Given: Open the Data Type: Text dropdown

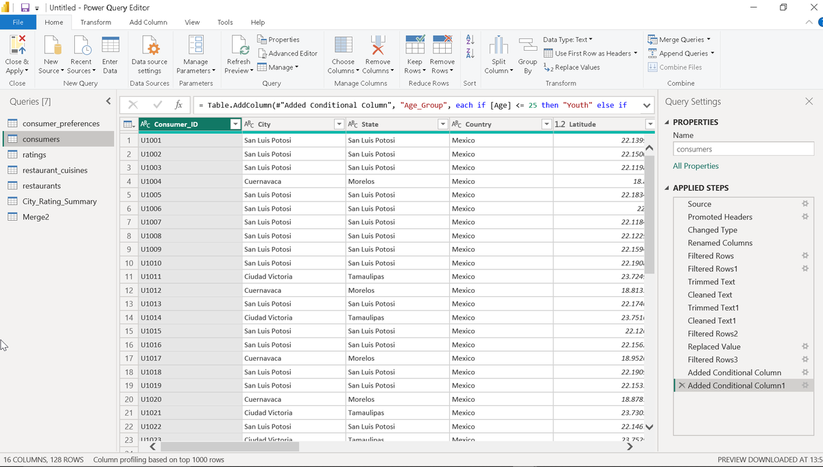Looking at the screenshot, I should [x=568, y=40].
